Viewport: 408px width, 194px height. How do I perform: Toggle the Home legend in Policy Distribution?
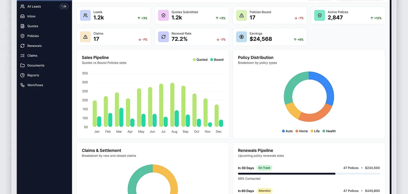(302, 131)
